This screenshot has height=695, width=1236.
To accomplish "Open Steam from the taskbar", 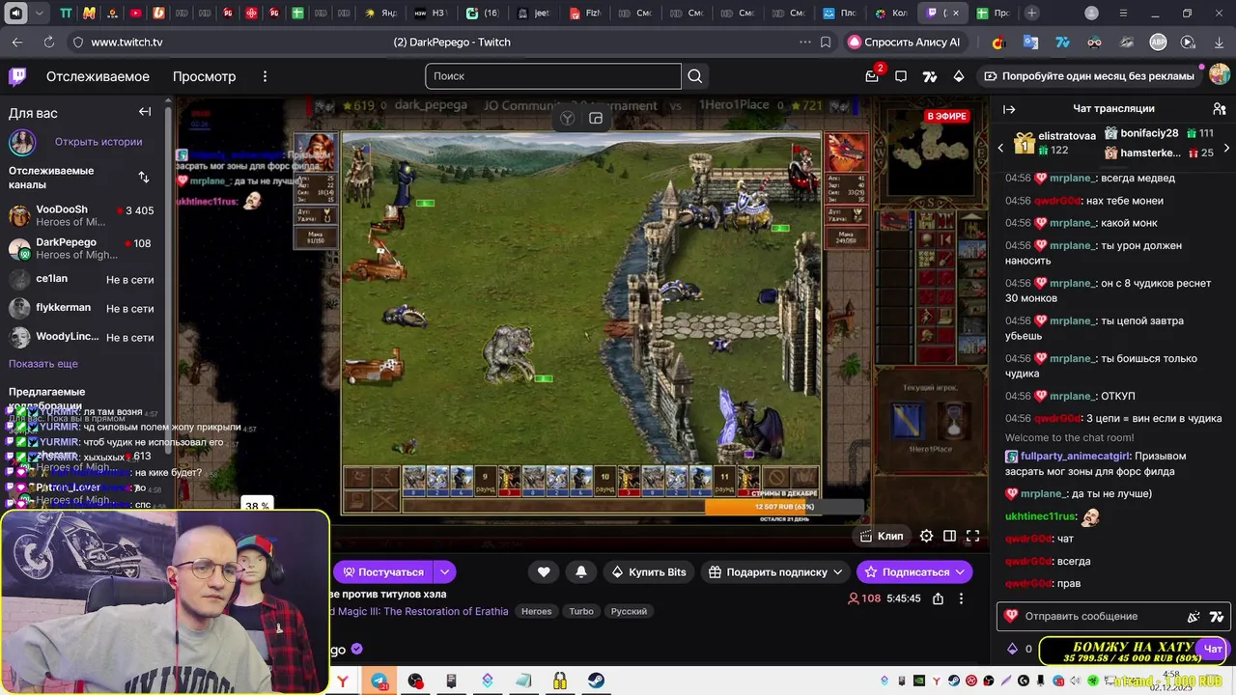I will [596, 681].
